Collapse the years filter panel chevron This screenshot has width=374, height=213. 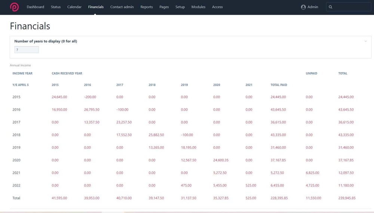(x=365, y=41)
